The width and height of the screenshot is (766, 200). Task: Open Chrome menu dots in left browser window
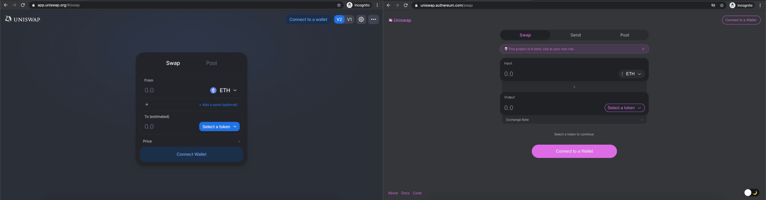point(378,5)
